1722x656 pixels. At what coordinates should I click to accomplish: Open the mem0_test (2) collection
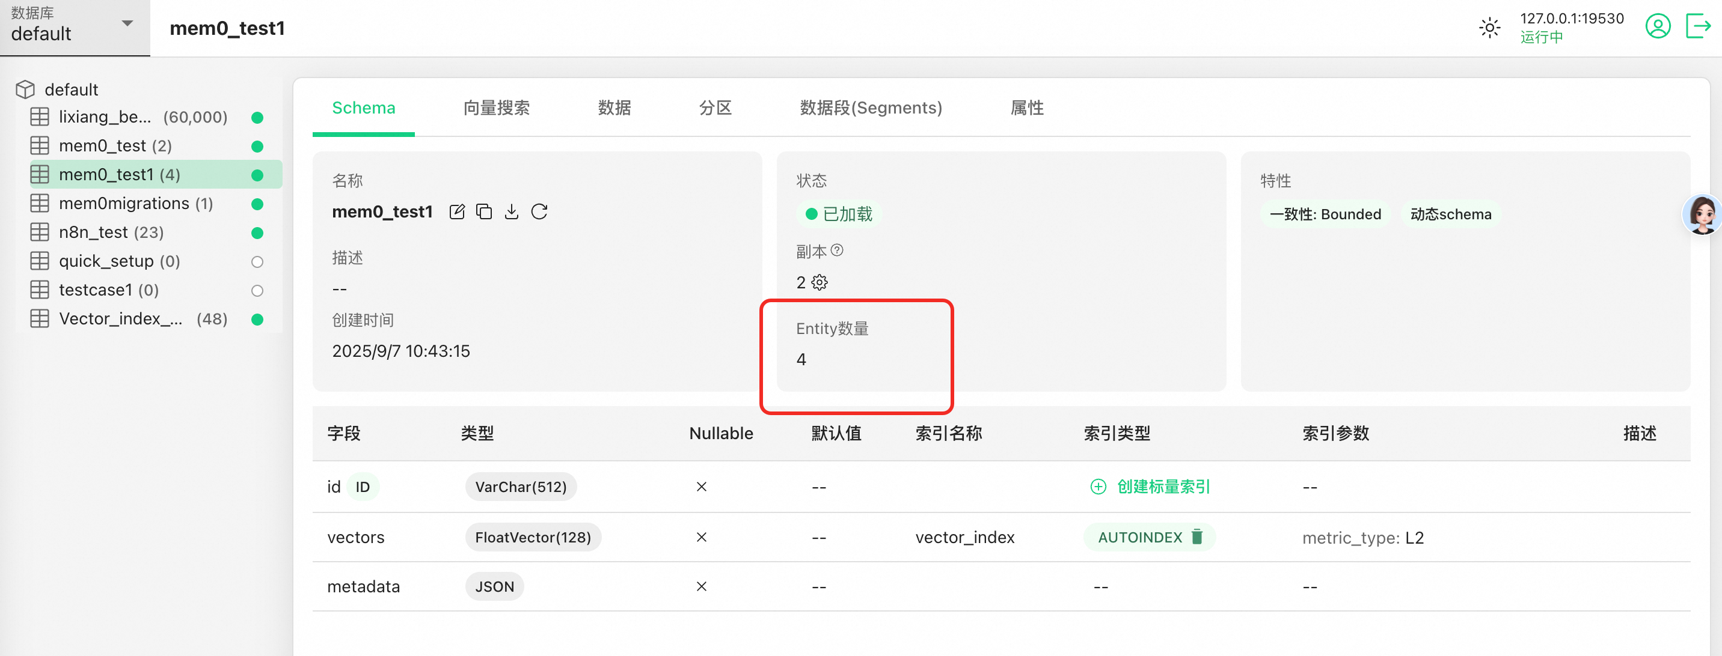click(149, 145)
